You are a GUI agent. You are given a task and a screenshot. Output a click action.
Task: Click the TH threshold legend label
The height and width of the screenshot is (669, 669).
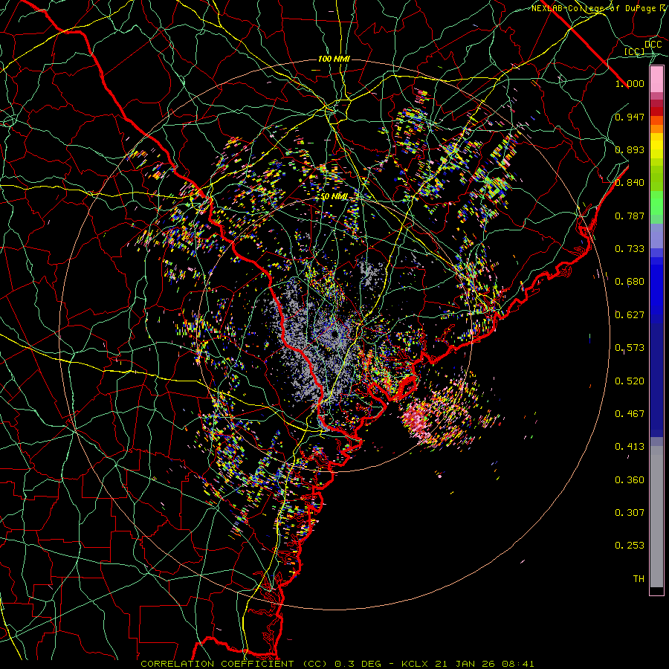(639, 579)
